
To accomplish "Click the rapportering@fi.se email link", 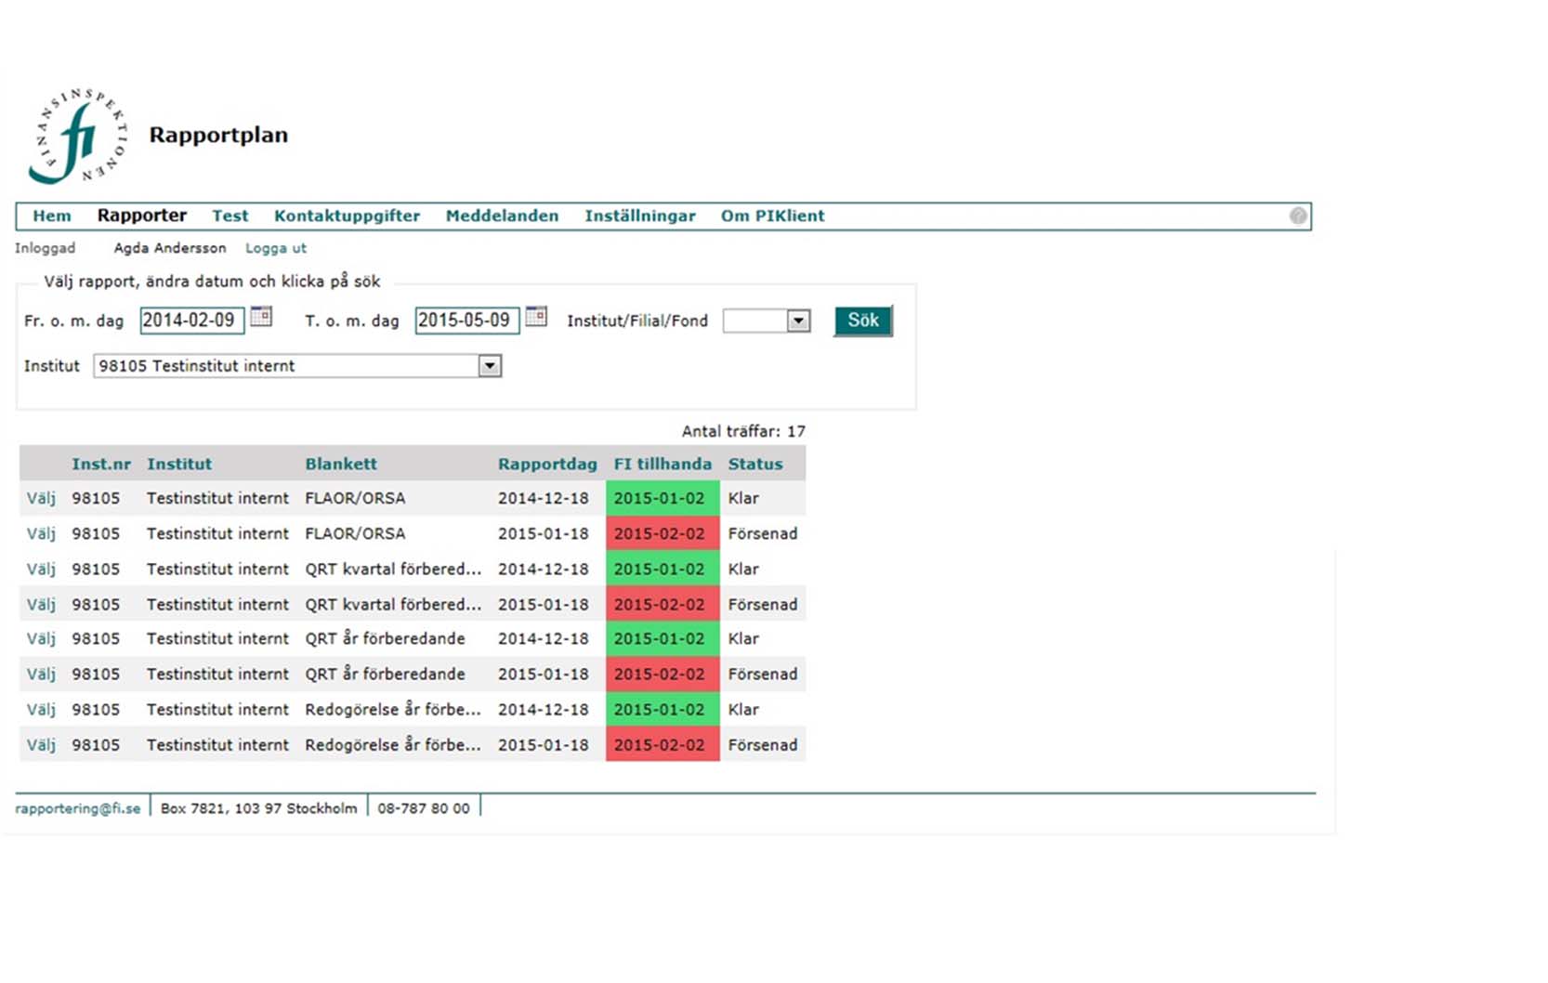I will (x=77, y=808).
